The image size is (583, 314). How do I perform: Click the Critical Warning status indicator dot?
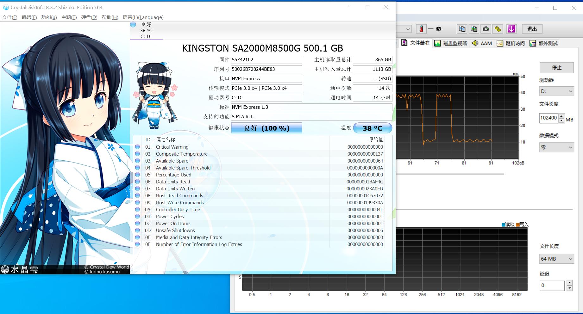137,147
